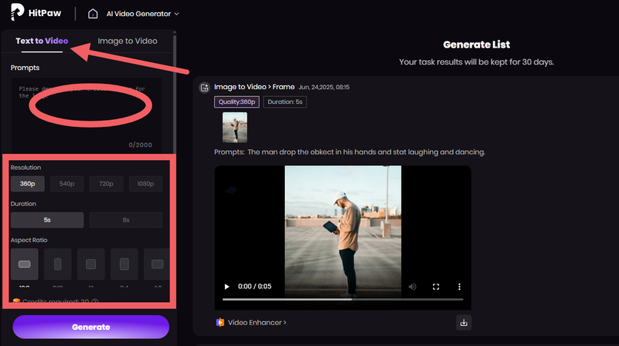
Task: Go to home via house icon
Action: tap(93, 14)
